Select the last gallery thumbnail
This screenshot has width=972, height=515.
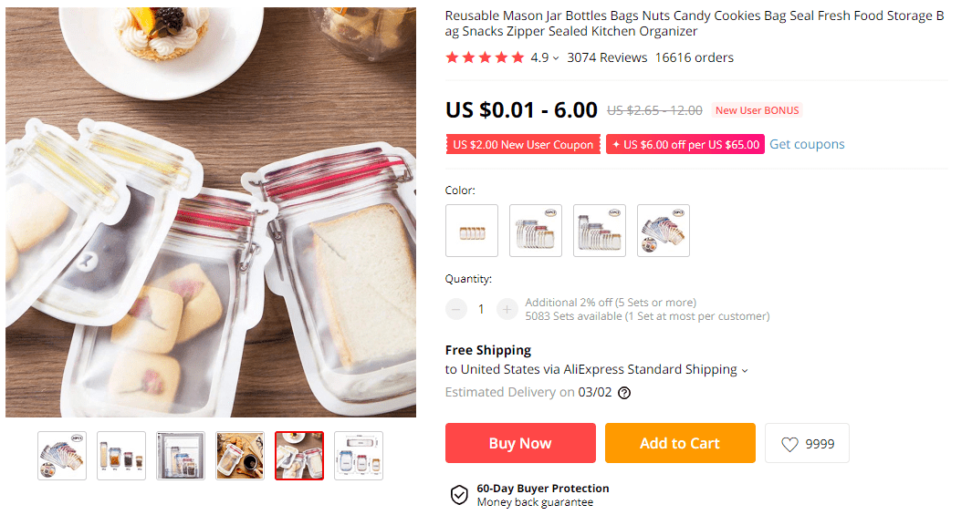(359, 456)
